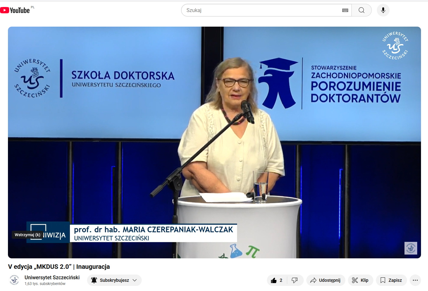This screenshot has width=428, height=291.
Task: Click the notification bell on Subskrybujesz
Action: [x=94, y=280]
